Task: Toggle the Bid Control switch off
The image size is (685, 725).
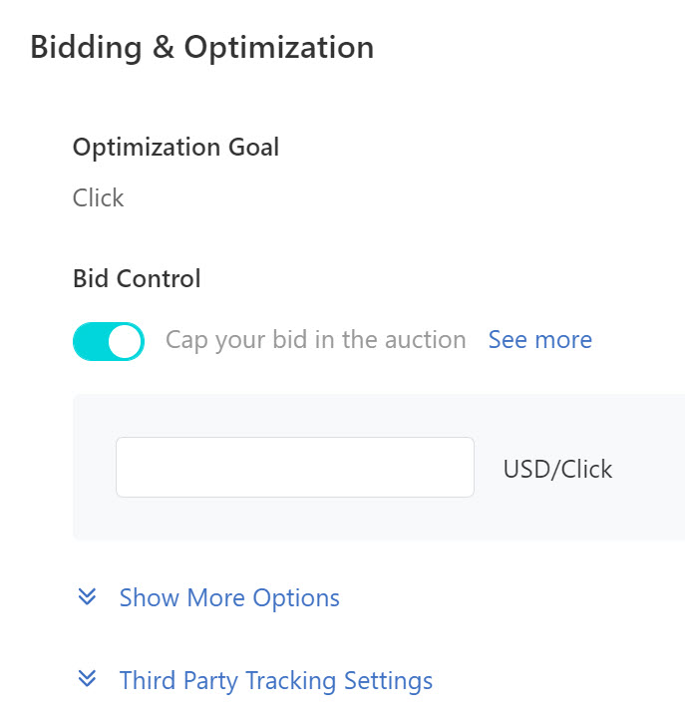Action: point(109,341)
